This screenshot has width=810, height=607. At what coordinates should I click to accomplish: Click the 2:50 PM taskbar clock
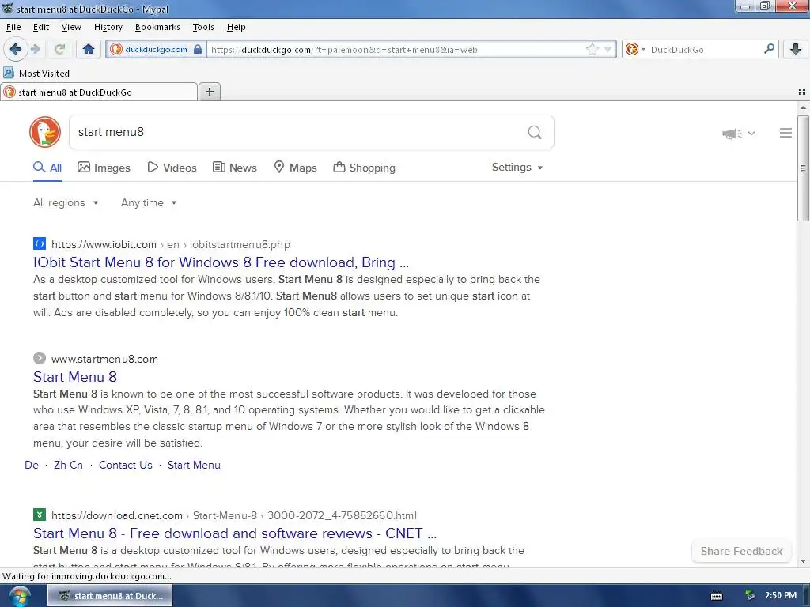point(781,596)
